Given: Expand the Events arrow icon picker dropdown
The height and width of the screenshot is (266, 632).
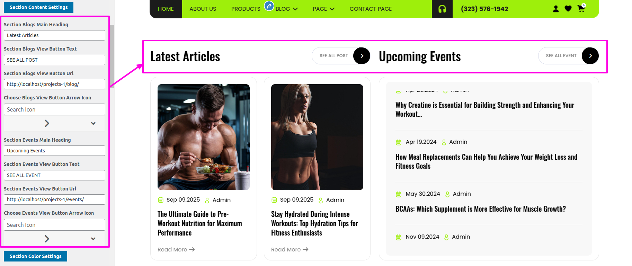Looking at the screenshot, I should [93, 239].
